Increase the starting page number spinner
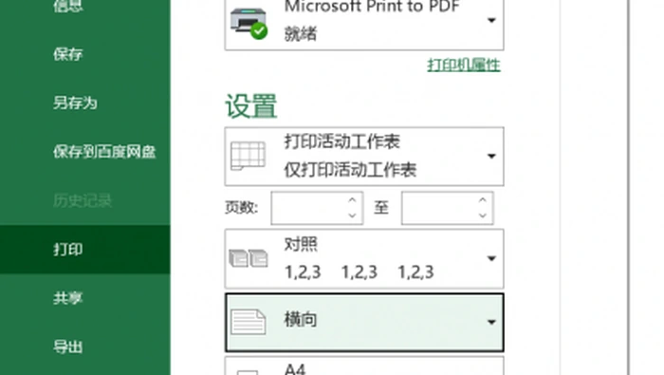This screenshot has height=375, width=664. coord(352,200)
